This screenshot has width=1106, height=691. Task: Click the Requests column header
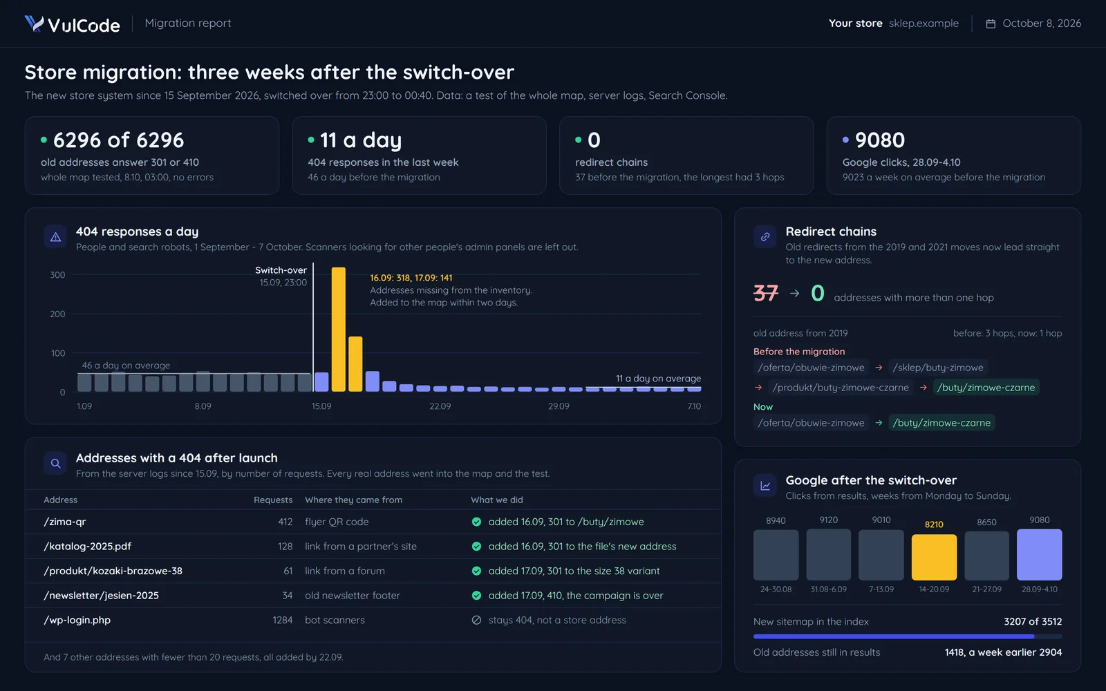[x=273, y=500]
